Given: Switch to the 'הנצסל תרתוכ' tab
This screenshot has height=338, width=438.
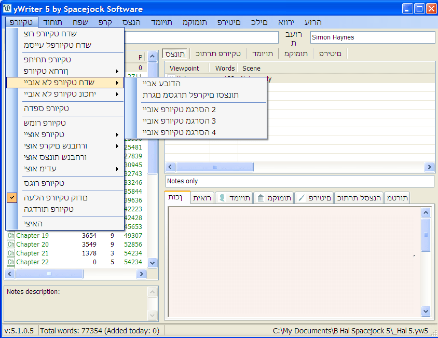Looking at the screenshot, I should (x=359, y=198).
